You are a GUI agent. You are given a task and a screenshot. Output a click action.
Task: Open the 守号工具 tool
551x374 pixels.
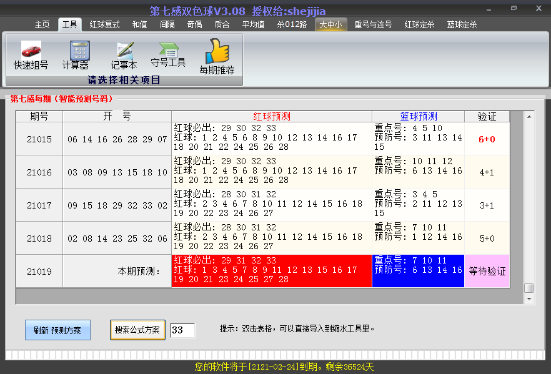tap(168, 55)
